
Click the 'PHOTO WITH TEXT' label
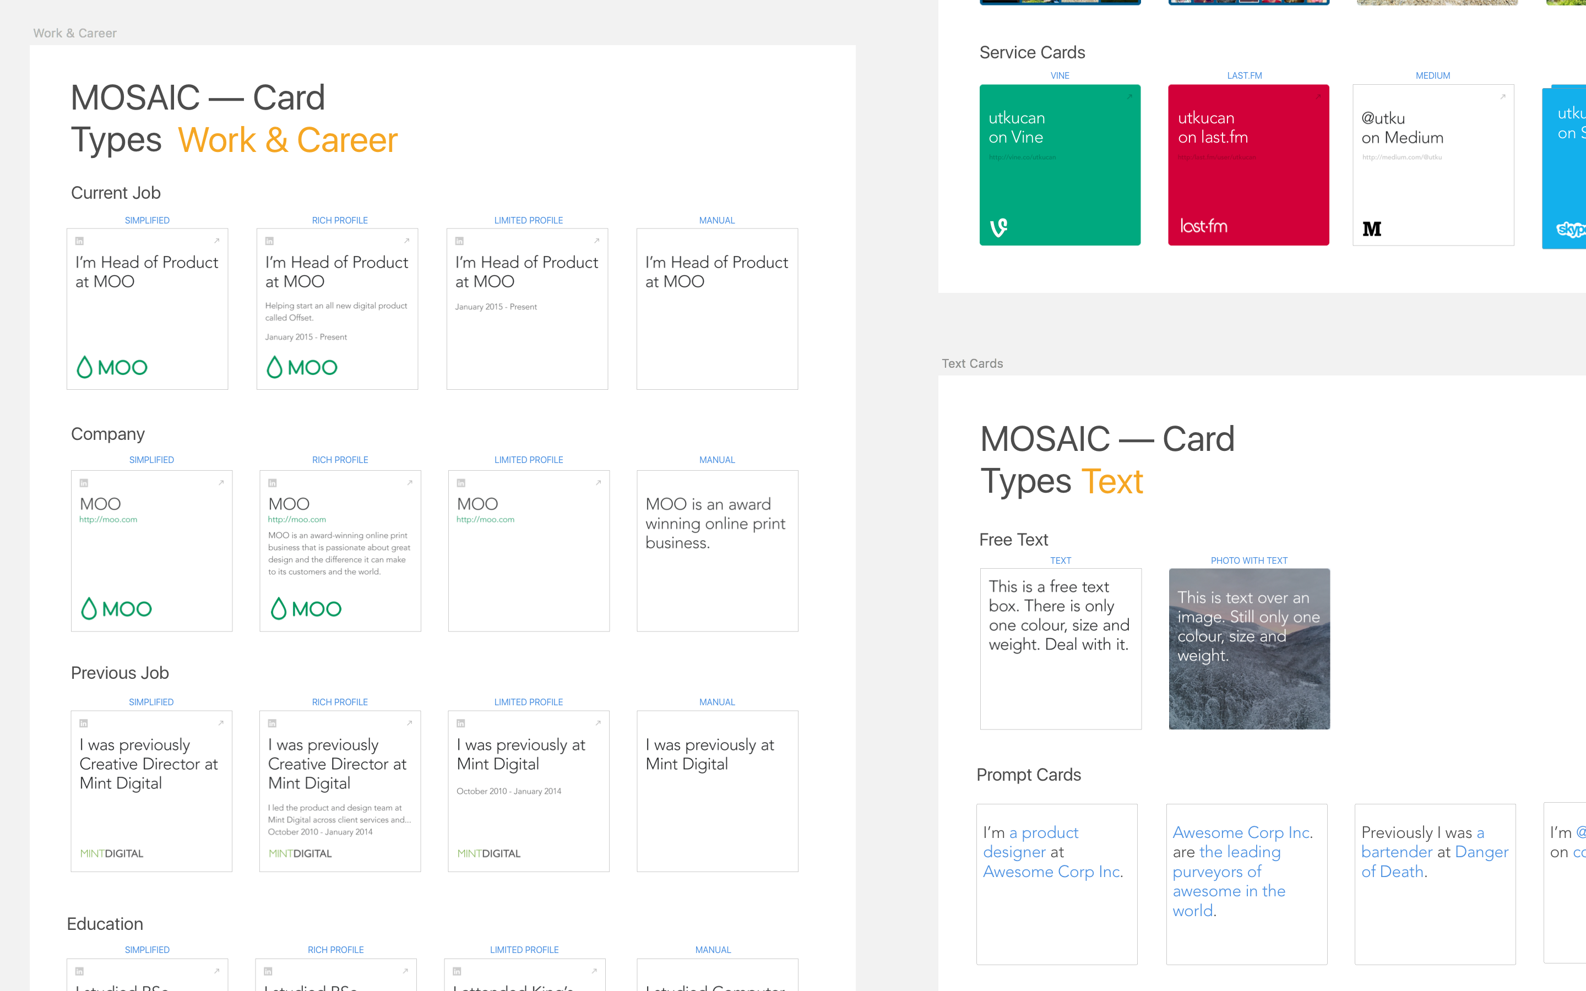[1249, 560]
